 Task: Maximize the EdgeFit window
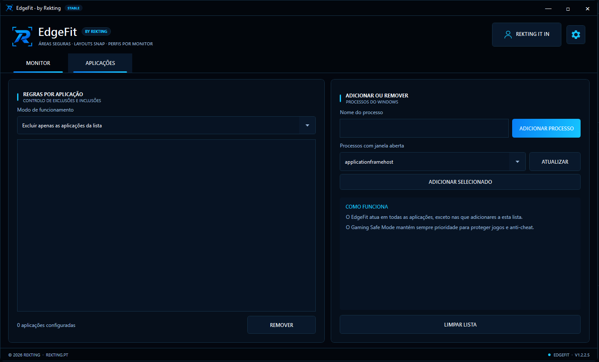pos(568,8)
